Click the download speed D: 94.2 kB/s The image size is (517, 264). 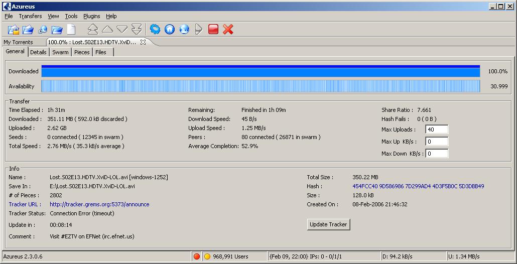398,256
